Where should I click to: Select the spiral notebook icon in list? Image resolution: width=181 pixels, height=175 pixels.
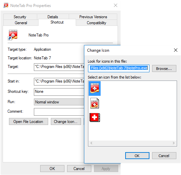point(95,117)
